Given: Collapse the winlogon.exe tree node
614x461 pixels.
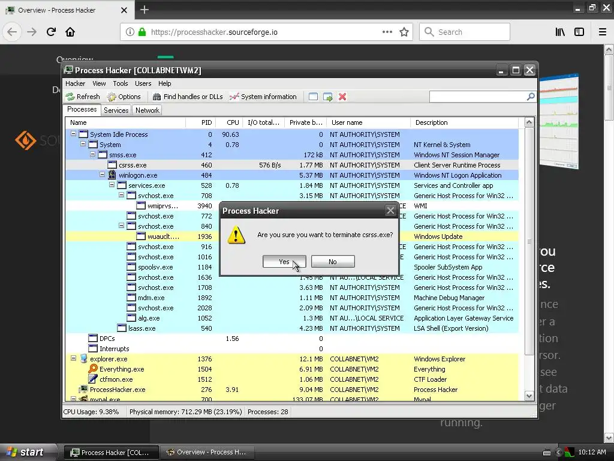Looking at the screenshot, I should coord(102,175).
